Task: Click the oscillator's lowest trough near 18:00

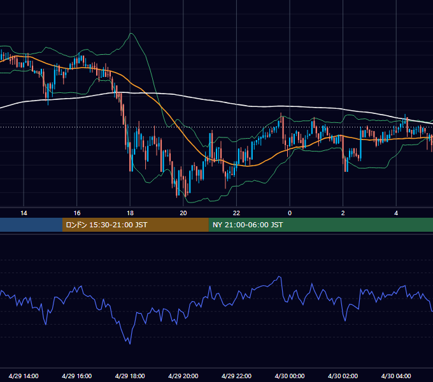Action: click(130, 343)
